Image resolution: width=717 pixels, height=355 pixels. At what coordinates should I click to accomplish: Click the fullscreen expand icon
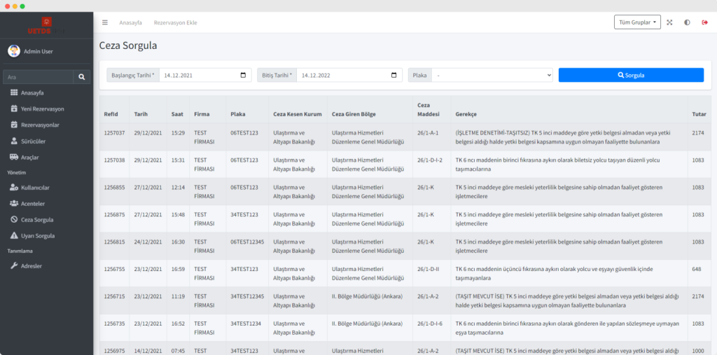(669, 22)
